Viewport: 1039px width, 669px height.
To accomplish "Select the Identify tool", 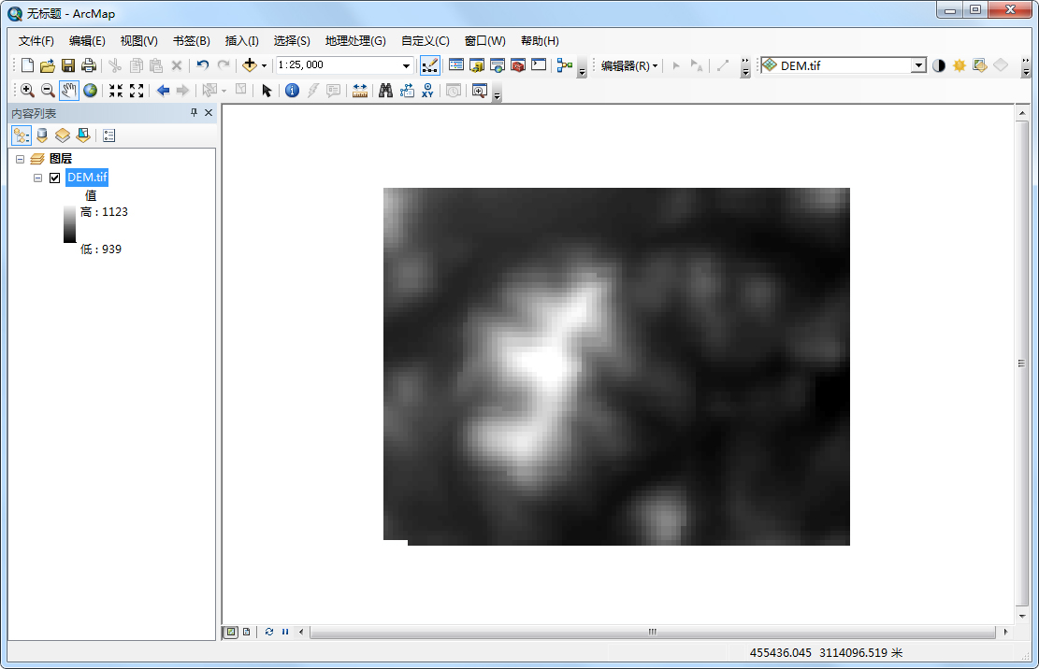I will (292, 90).
